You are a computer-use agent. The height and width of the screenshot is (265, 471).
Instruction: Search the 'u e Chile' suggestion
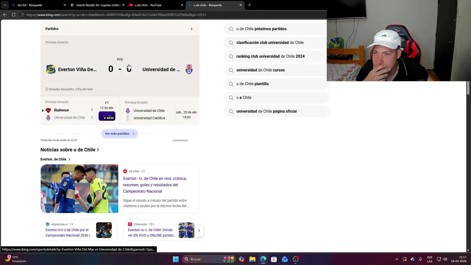(276, 98)
